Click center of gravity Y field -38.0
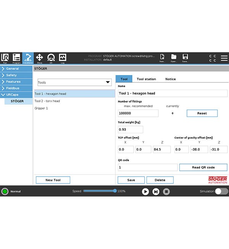 pyautogui.click(x=199, y=149)
